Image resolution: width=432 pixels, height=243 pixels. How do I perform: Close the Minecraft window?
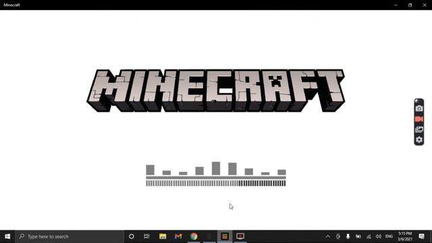(425, 5)
